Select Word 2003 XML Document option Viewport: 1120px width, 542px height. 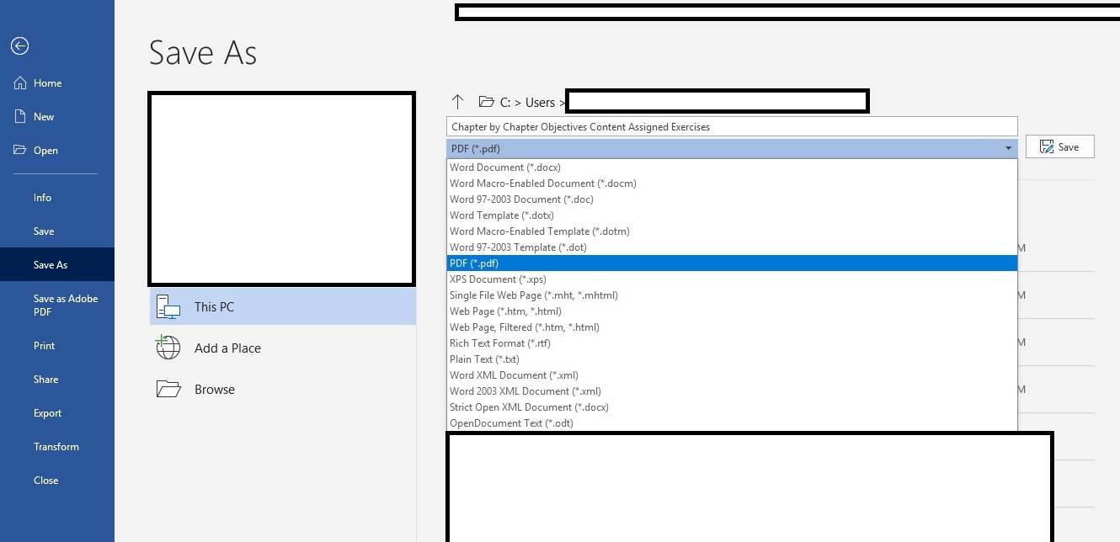(732, 391)
